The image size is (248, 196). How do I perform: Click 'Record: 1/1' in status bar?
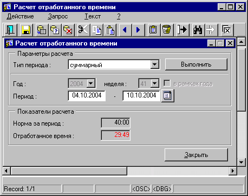(x=19, y=189)
